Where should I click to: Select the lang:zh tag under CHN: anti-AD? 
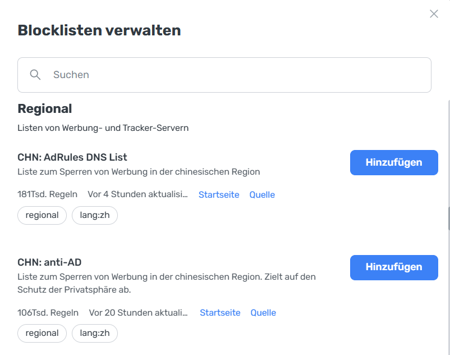pos(95,333)
